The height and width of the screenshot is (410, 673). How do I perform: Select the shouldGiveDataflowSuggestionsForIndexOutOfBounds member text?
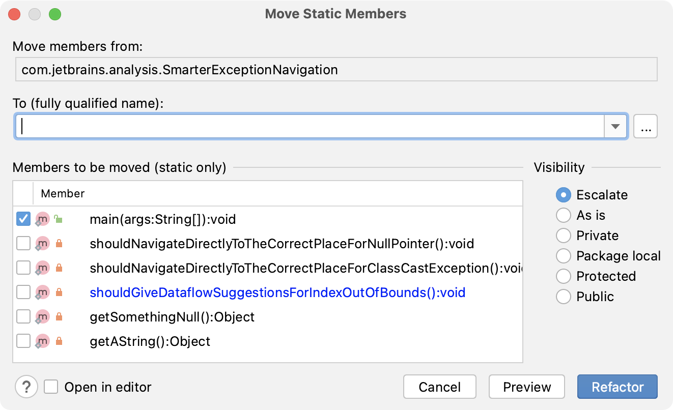[277, 292]
